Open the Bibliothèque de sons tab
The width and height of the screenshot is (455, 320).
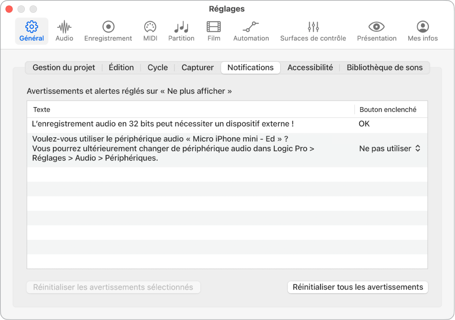[x=385, y=67]
